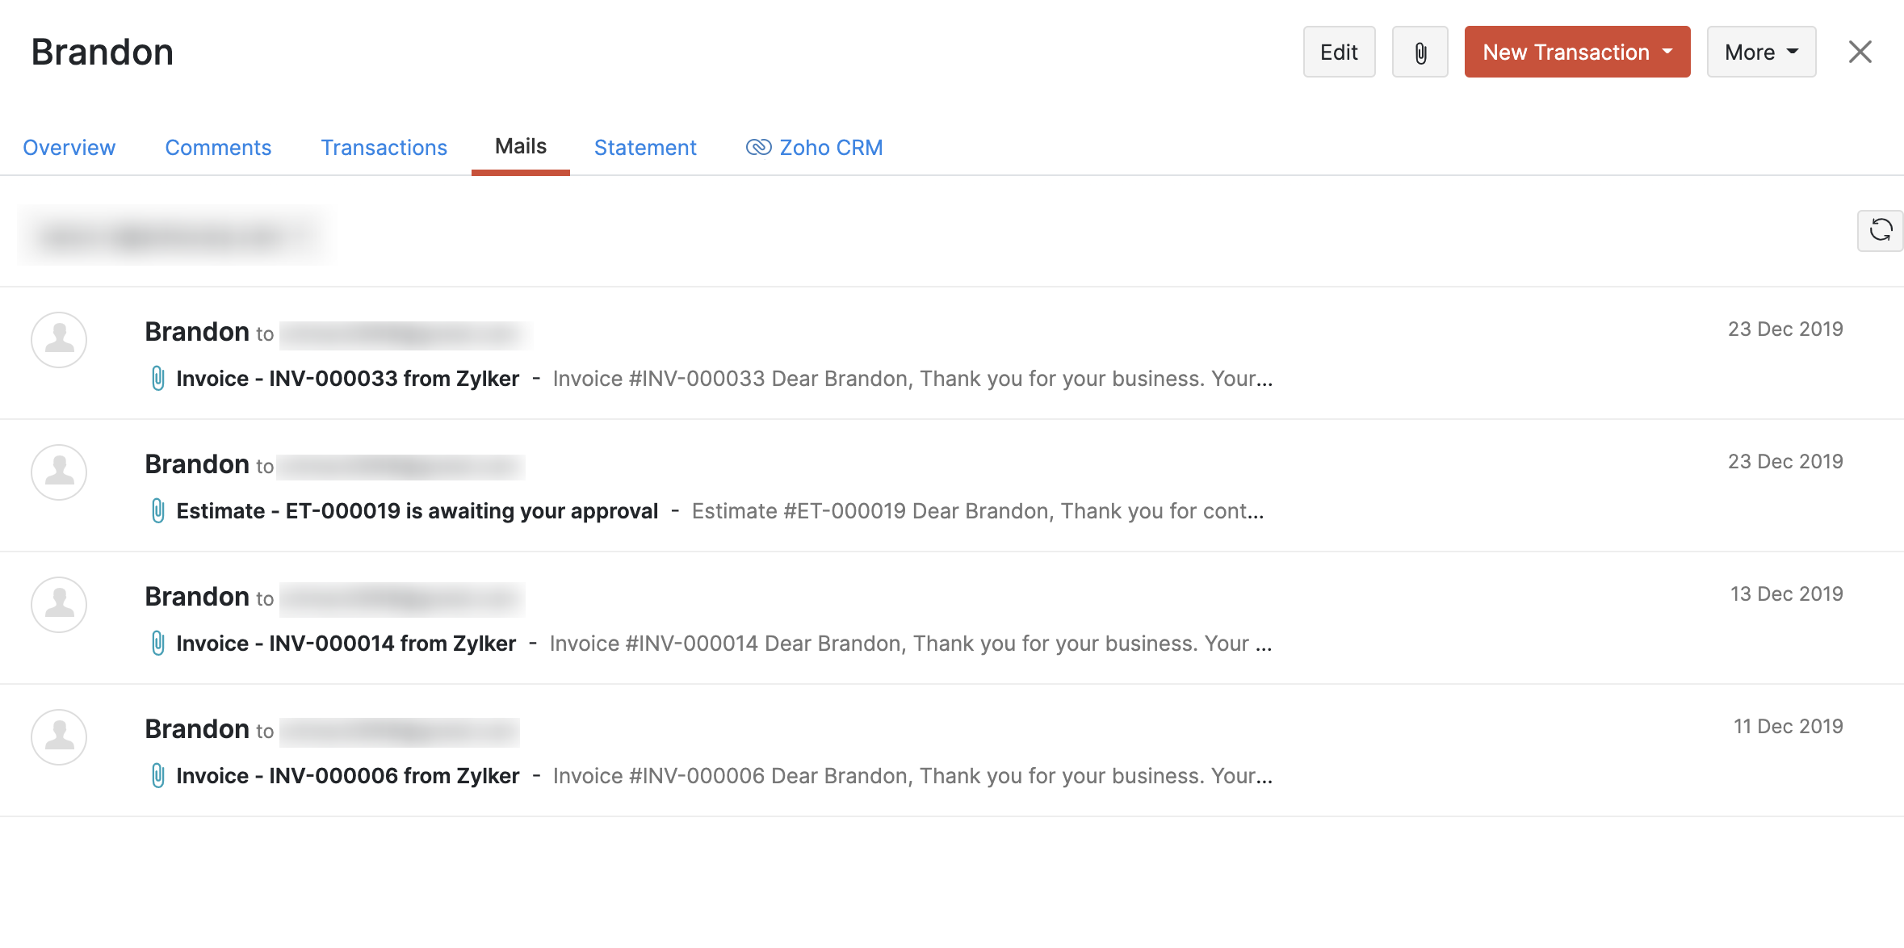Open the ET-000019 awaiting approval email
The image size is (1904, 948).
pos(417,511)
